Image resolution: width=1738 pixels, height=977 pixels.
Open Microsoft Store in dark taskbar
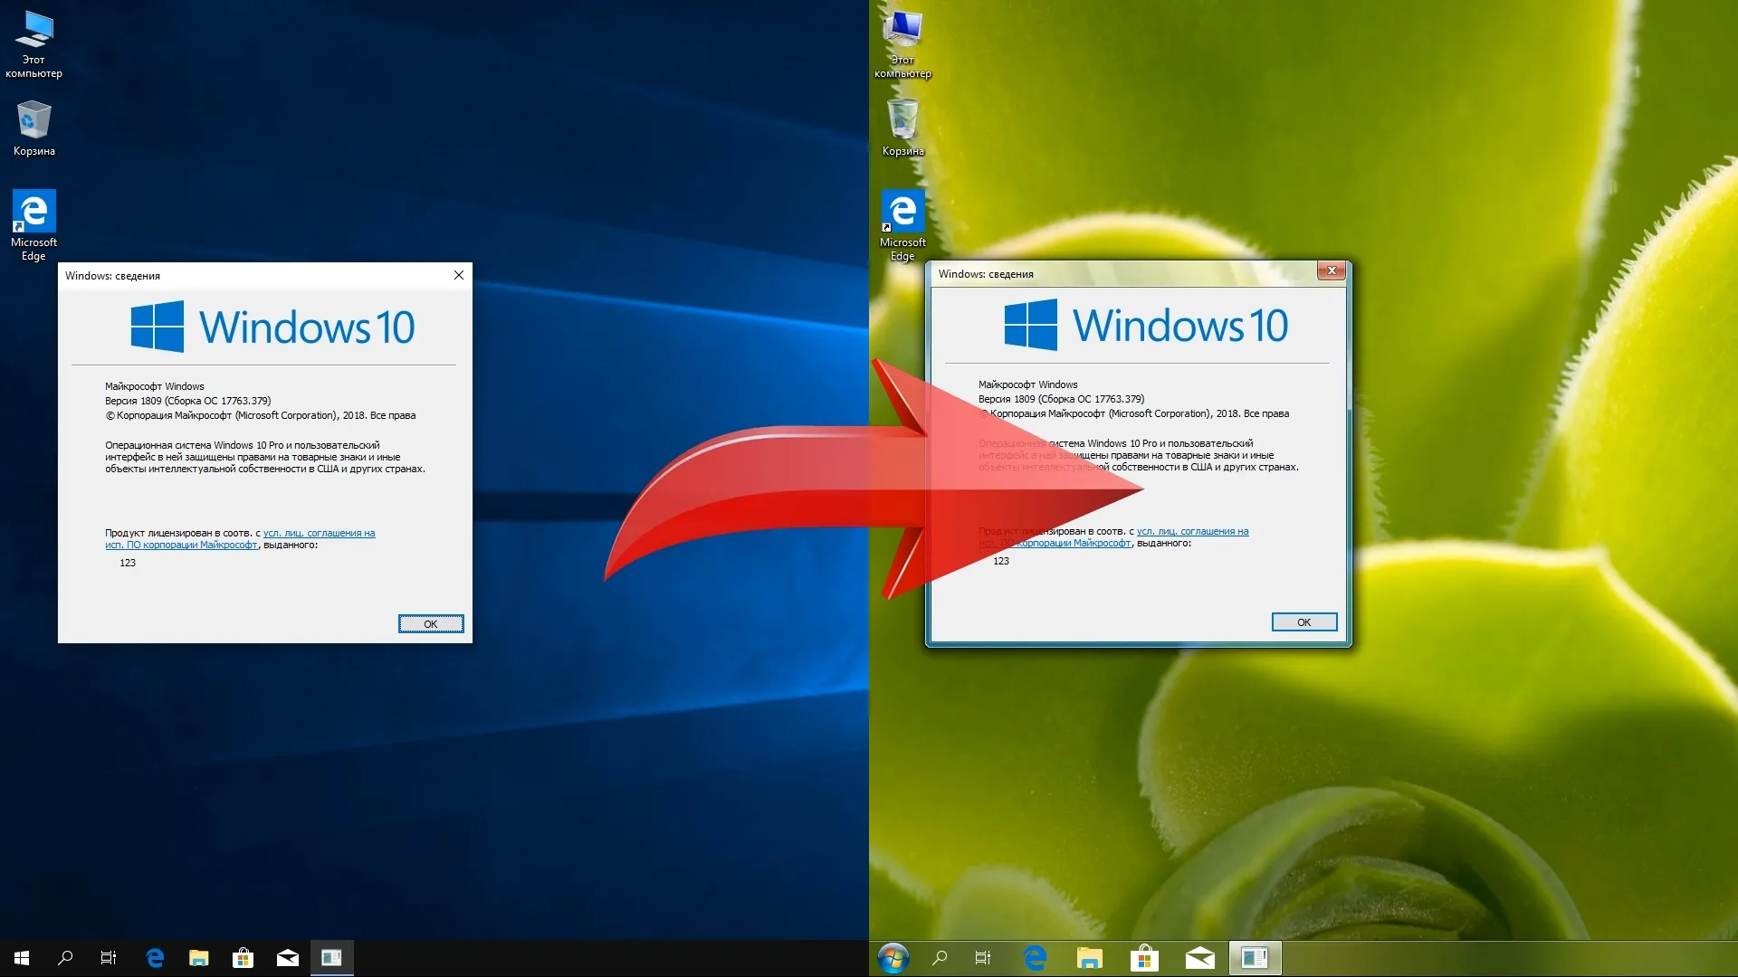coord(243,957)
